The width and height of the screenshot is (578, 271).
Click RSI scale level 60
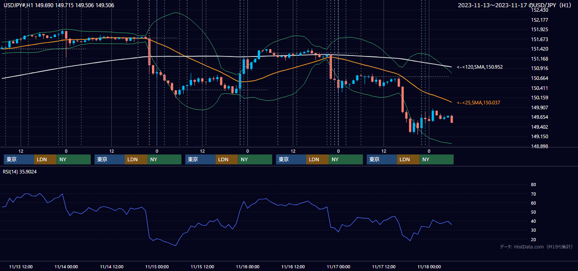click(x=533, y=203)
